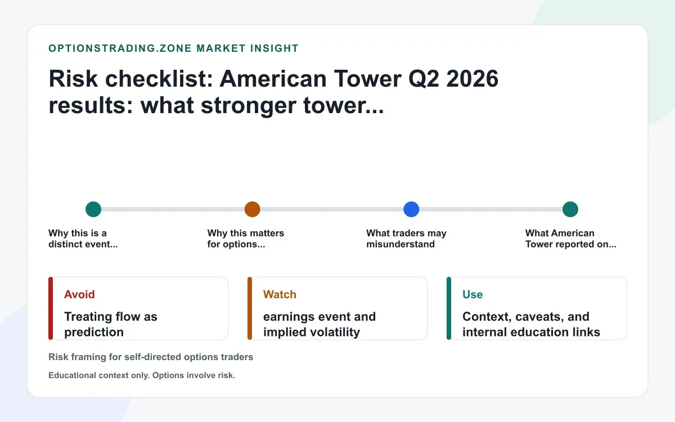Image resolution: width=675 pixels, height=422 pixels.
Task: Click the OPTIONSTRADING.ZONE MARKET INSIGHT header
Action: pos(174,48)
